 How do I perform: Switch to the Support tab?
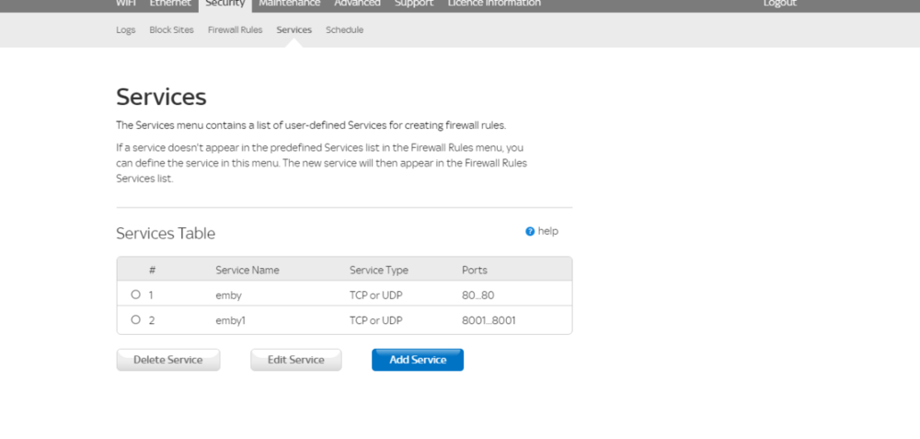[x=414, y=4]
